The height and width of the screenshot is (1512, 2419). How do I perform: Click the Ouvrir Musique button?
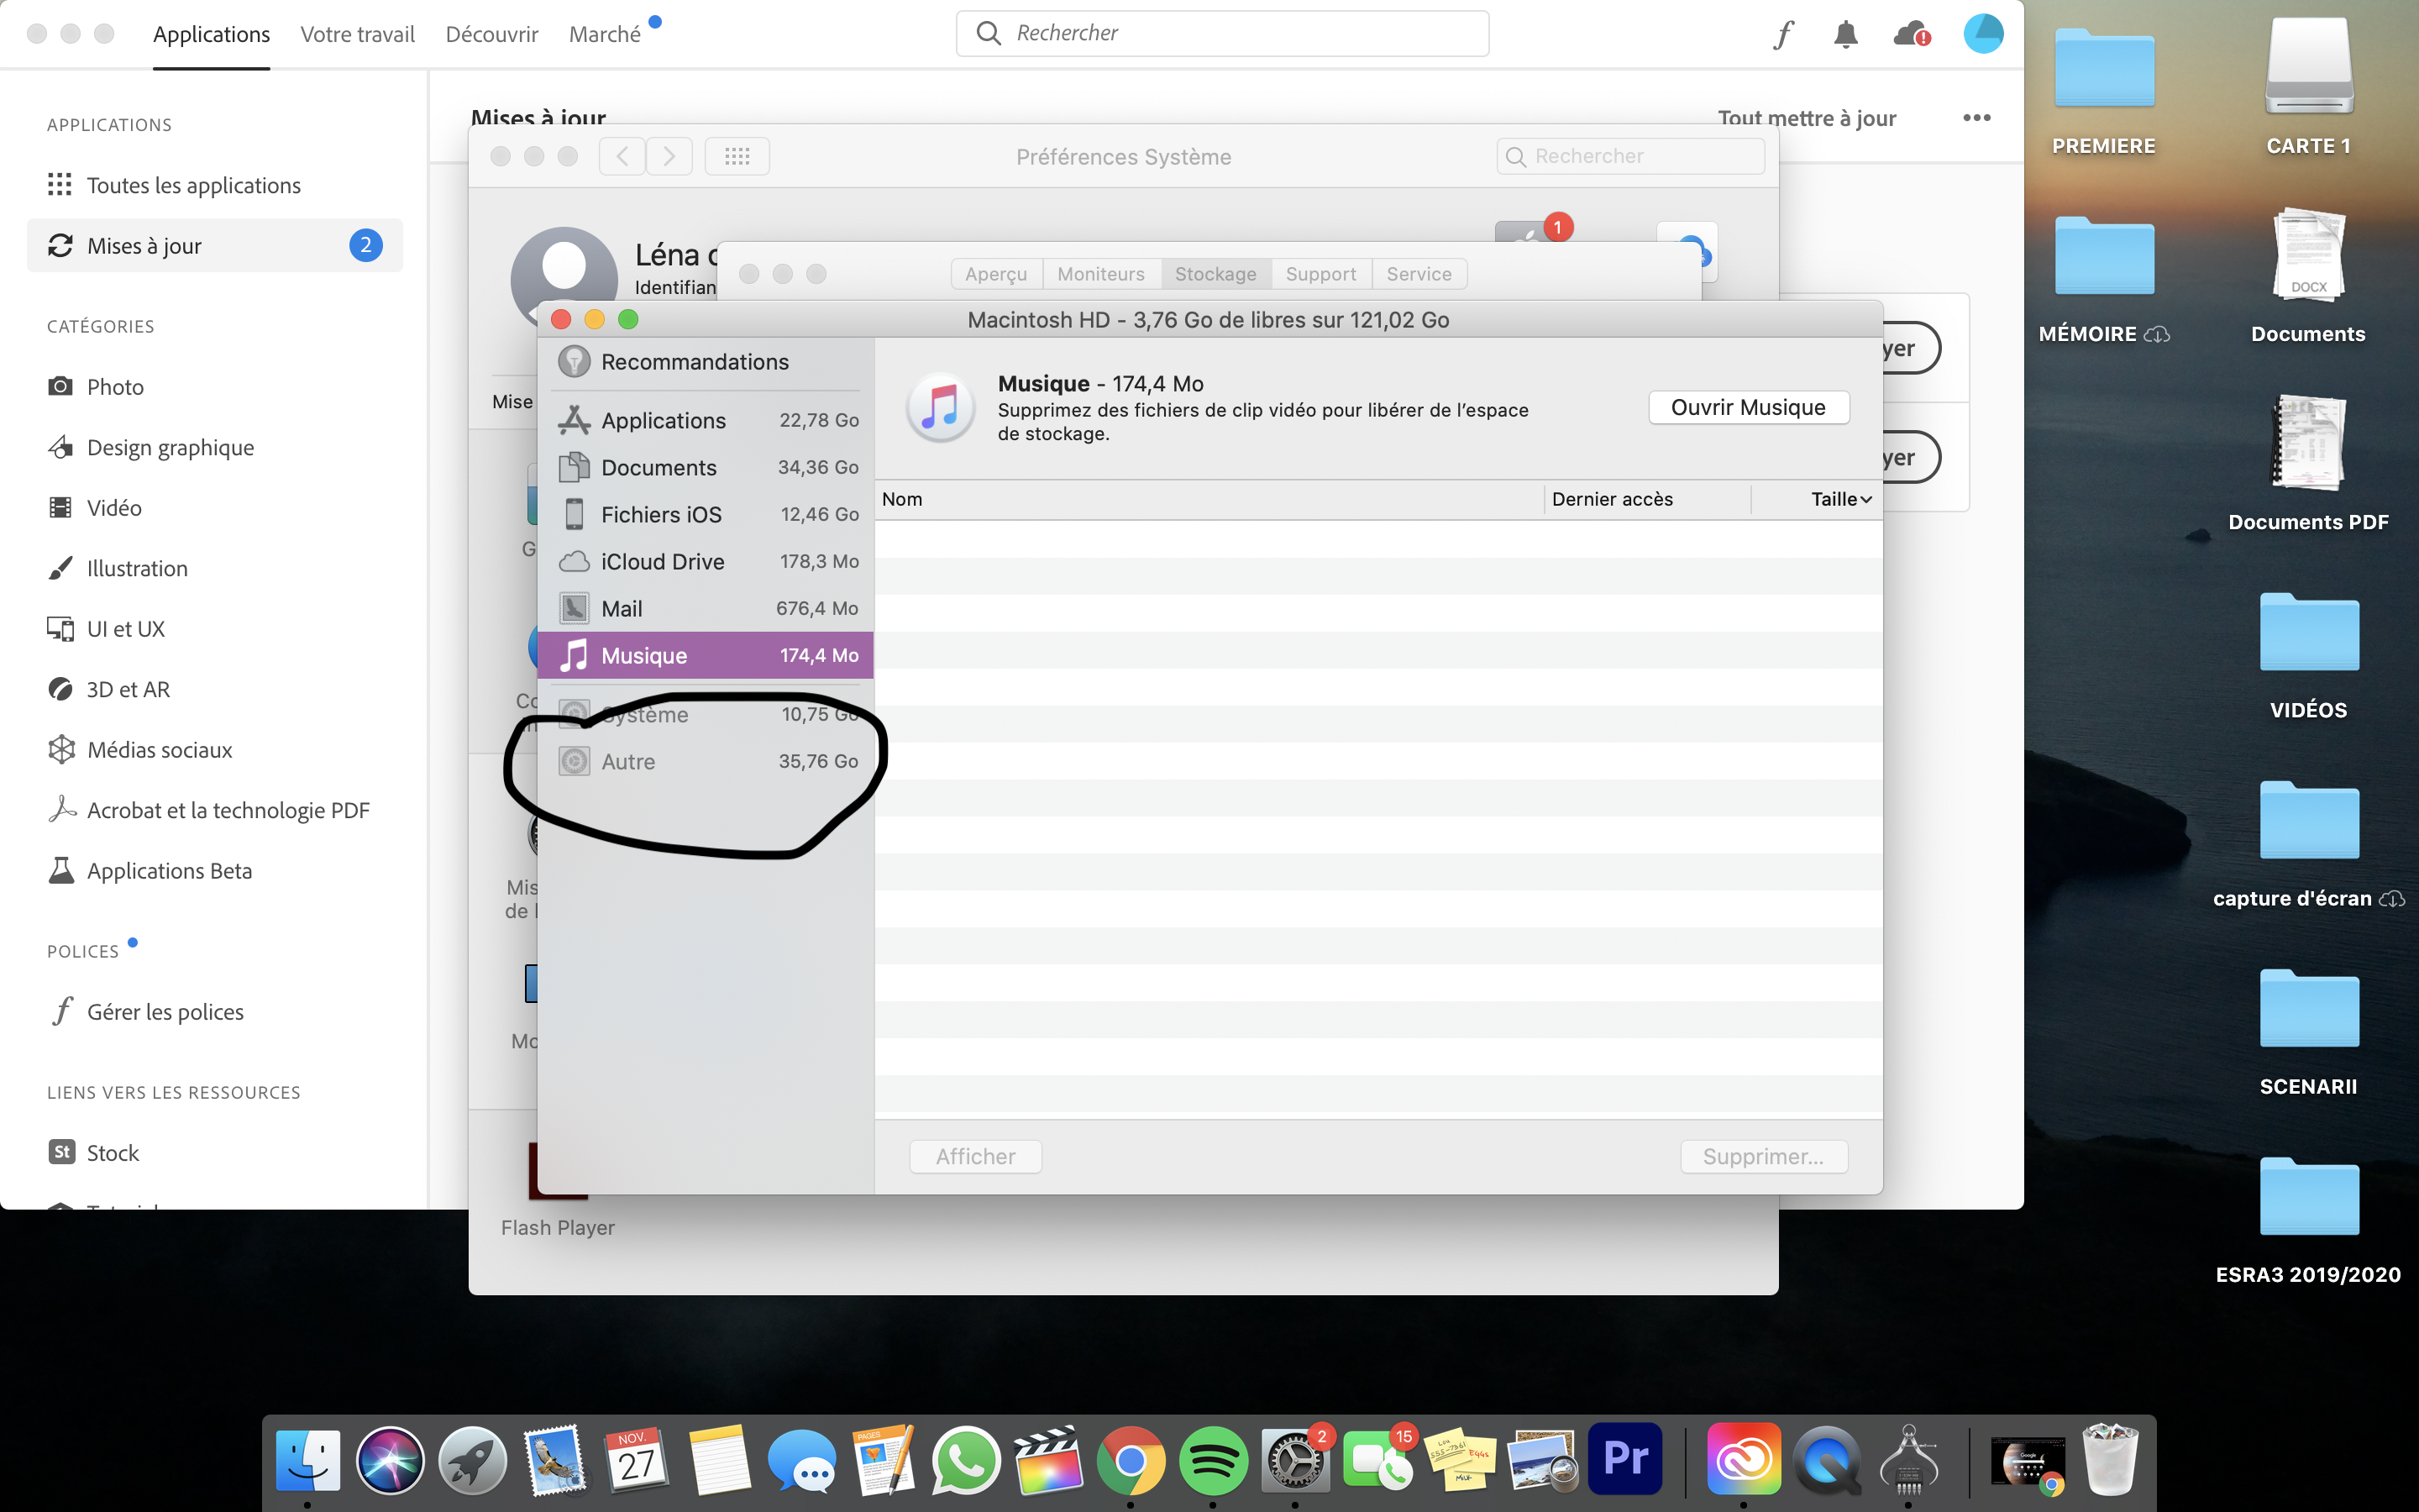(x=1747, y=407)
